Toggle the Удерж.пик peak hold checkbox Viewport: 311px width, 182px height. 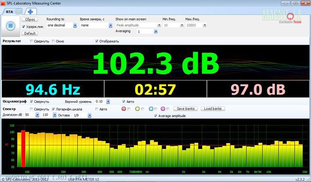point(24,27)
